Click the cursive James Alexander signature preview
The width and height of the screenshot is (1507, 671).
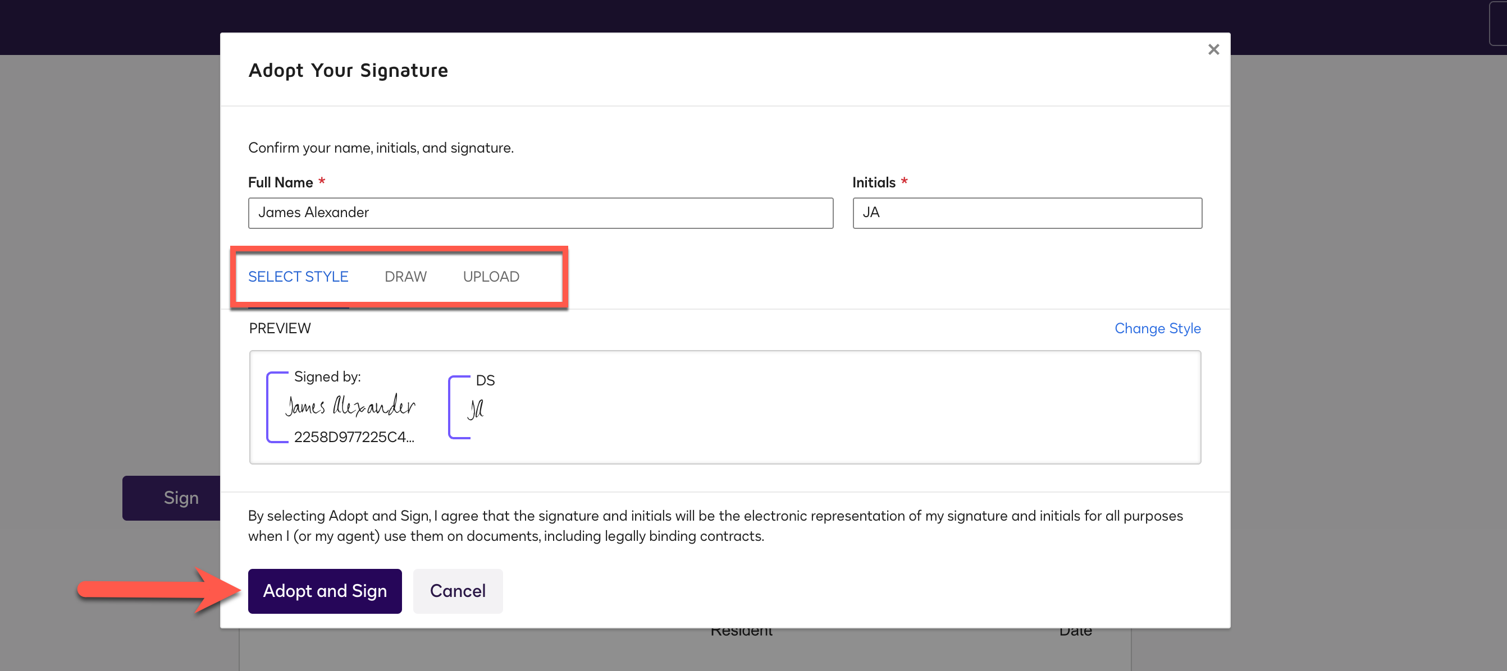[350, 406]
